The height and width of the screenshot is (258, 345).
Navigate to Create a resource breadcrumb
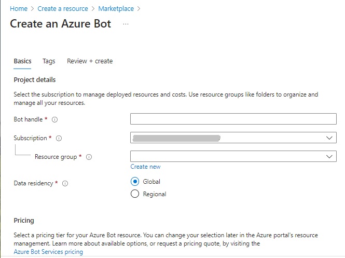pos(63,9)
